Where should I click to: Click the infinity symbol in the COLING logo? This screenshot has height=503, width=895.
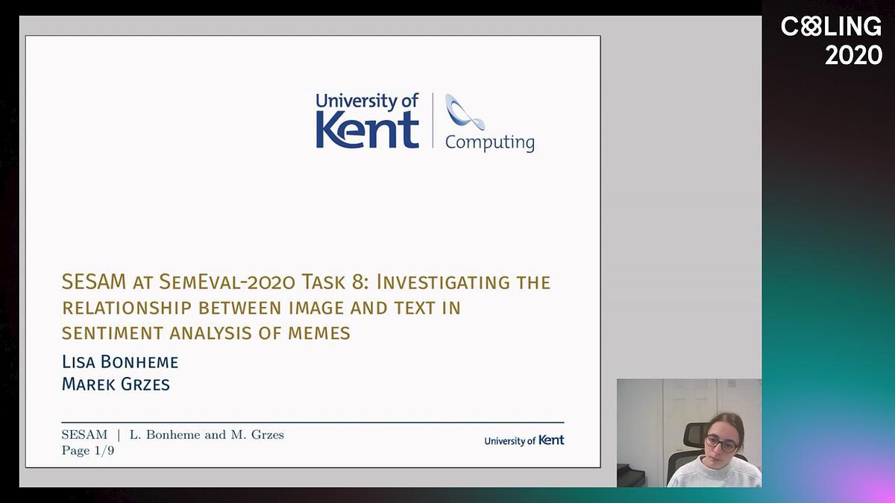tap(811, 28)
